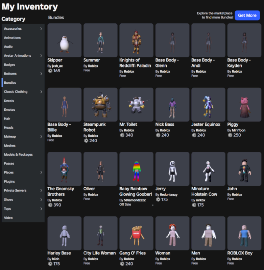The image size is (264, 270).
Task: Open Base Body - Andi bundle image
Action: click(x=208, y=40)
